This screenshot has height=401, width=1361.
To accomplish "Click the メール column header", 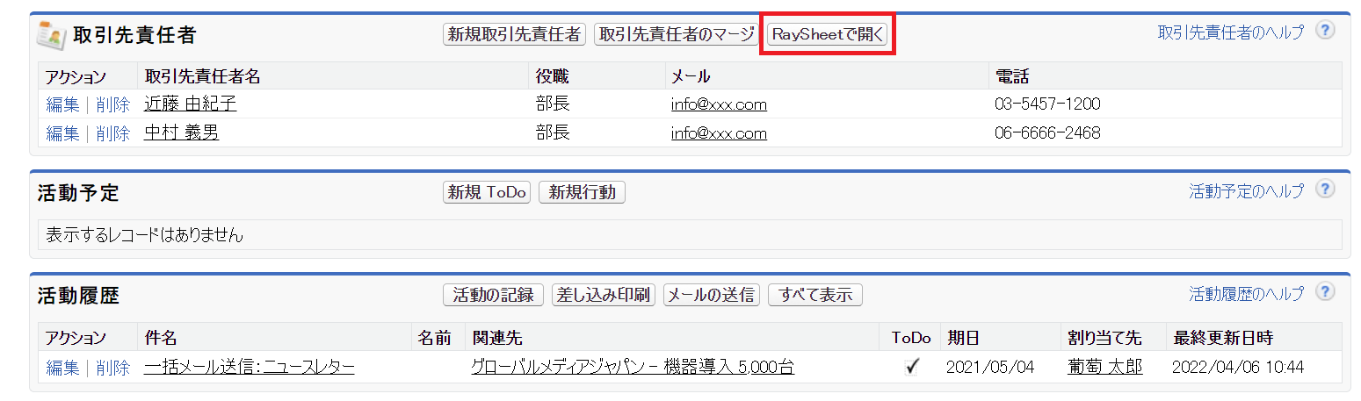I will click(690, 76).
